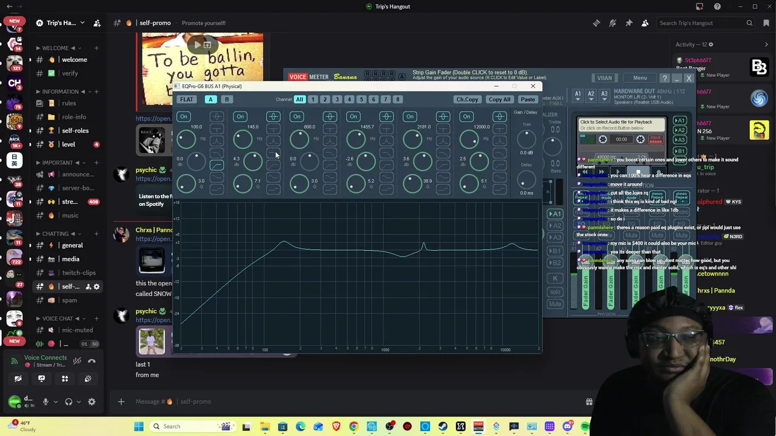This screenshot has height=436, width=776.
Task: Click Copy All button in EQ window
Action: [x=500, y=99]
